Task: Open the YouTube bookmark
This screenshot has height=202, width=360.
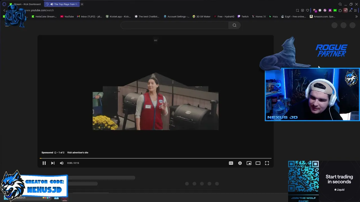Action: point(67,17)
